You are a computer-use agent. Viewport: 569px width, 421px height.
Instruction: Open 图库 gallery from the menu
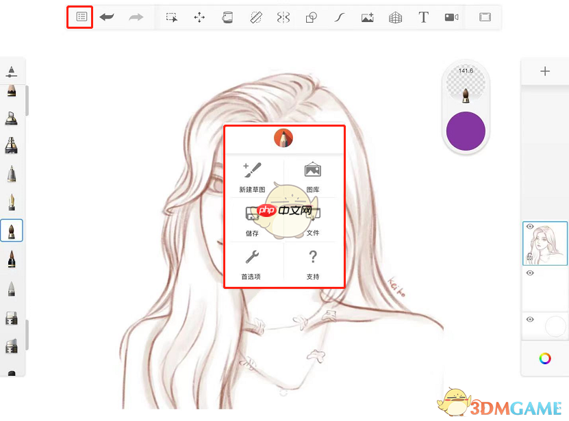point(313,177)
